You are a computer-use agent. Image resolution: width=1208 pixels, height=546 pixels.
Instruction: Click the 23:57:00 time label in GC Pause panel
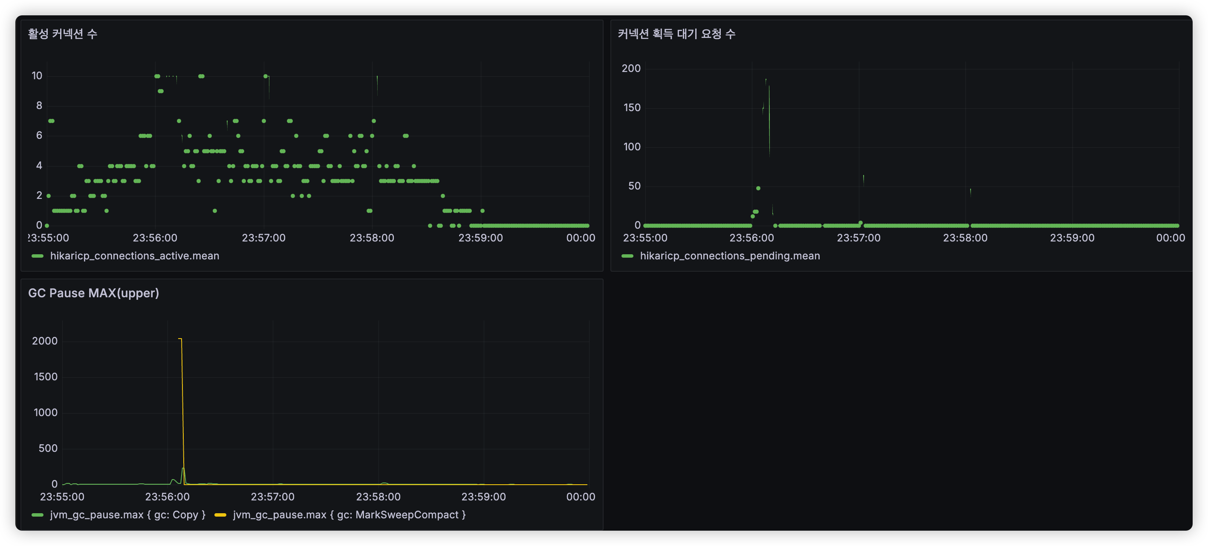pyautogui.click(x=273, y=497)
